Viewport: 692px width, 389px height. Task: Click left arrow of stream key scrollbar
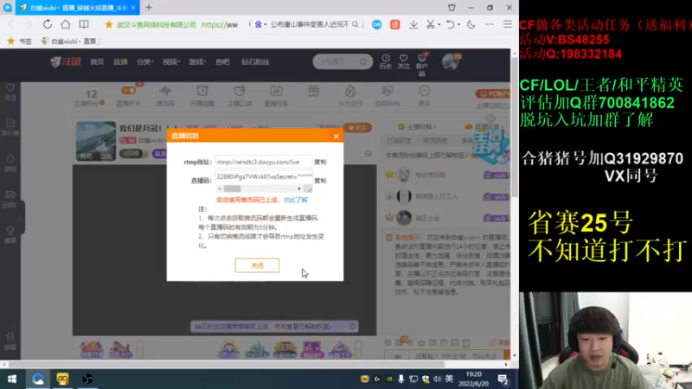pyautogui.click(x=220, y=188)
